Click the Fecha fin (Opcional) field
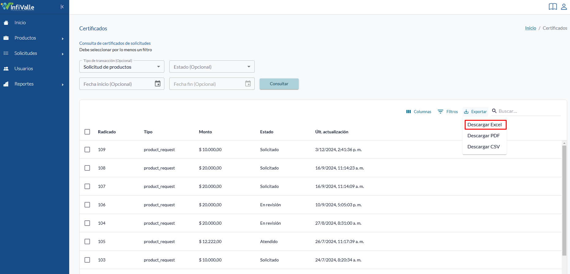Viewport: 570px width, 274px height. pyautogui.click(x=212, y=84)
